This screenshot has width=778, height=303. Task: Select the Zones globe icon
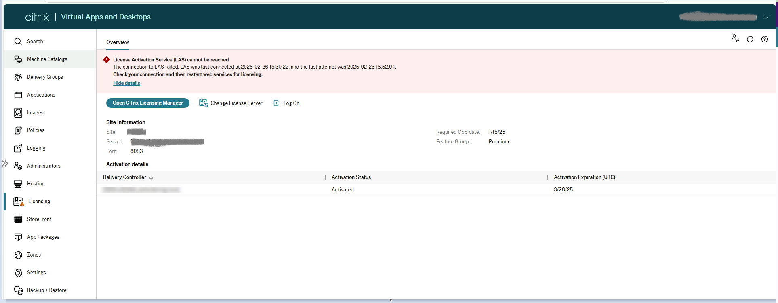(18, 255)
